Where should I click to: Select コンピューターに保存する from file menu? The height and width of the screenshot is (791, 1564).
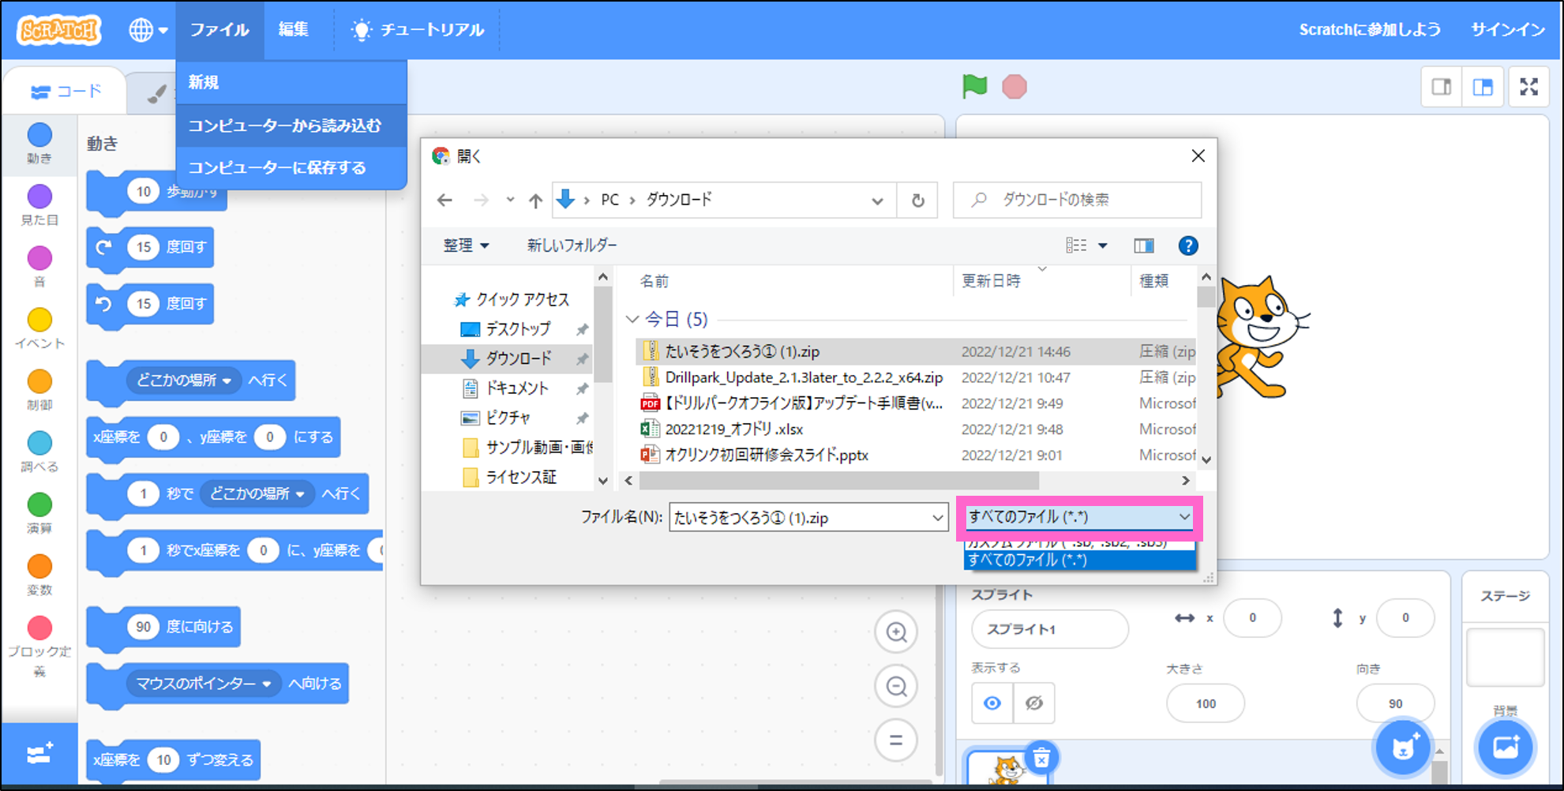click(x=277, y=167)
